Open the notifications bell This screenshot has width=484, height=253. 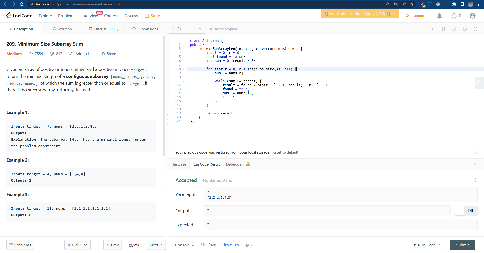[439, 16]
